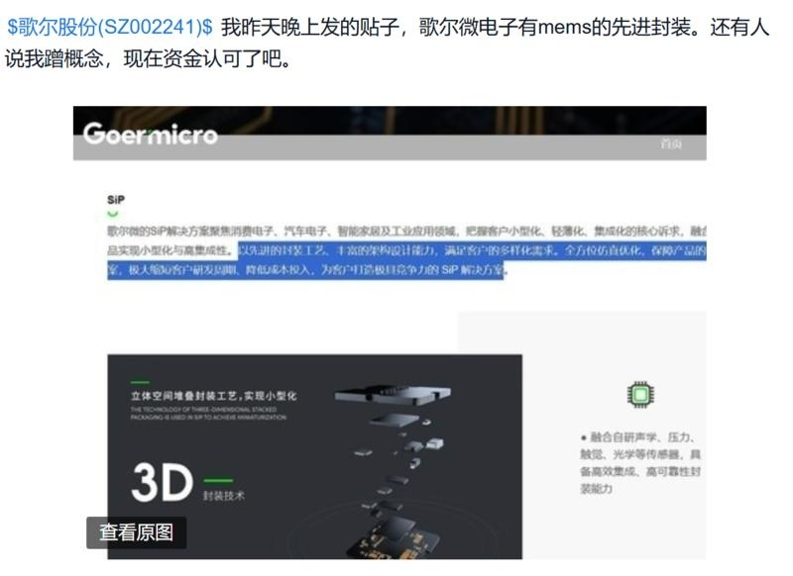Click the 封装技术 label beside 3D

224,496
